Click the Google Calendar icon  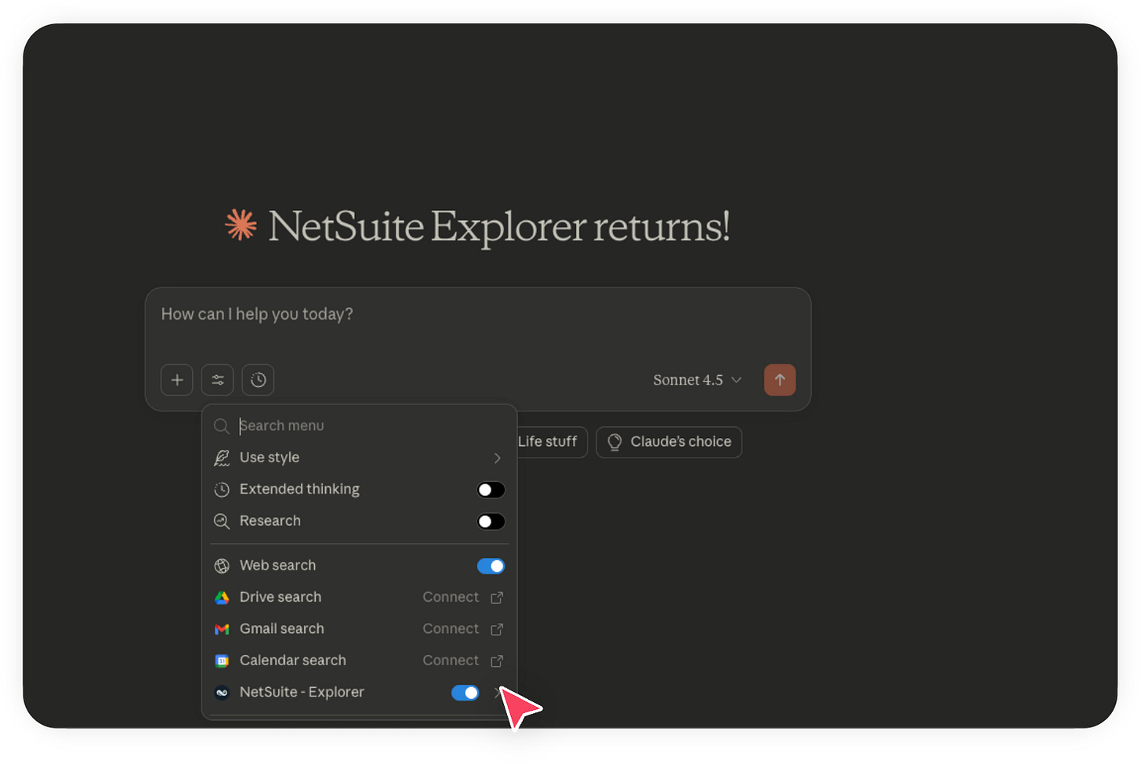click(222, 661)
